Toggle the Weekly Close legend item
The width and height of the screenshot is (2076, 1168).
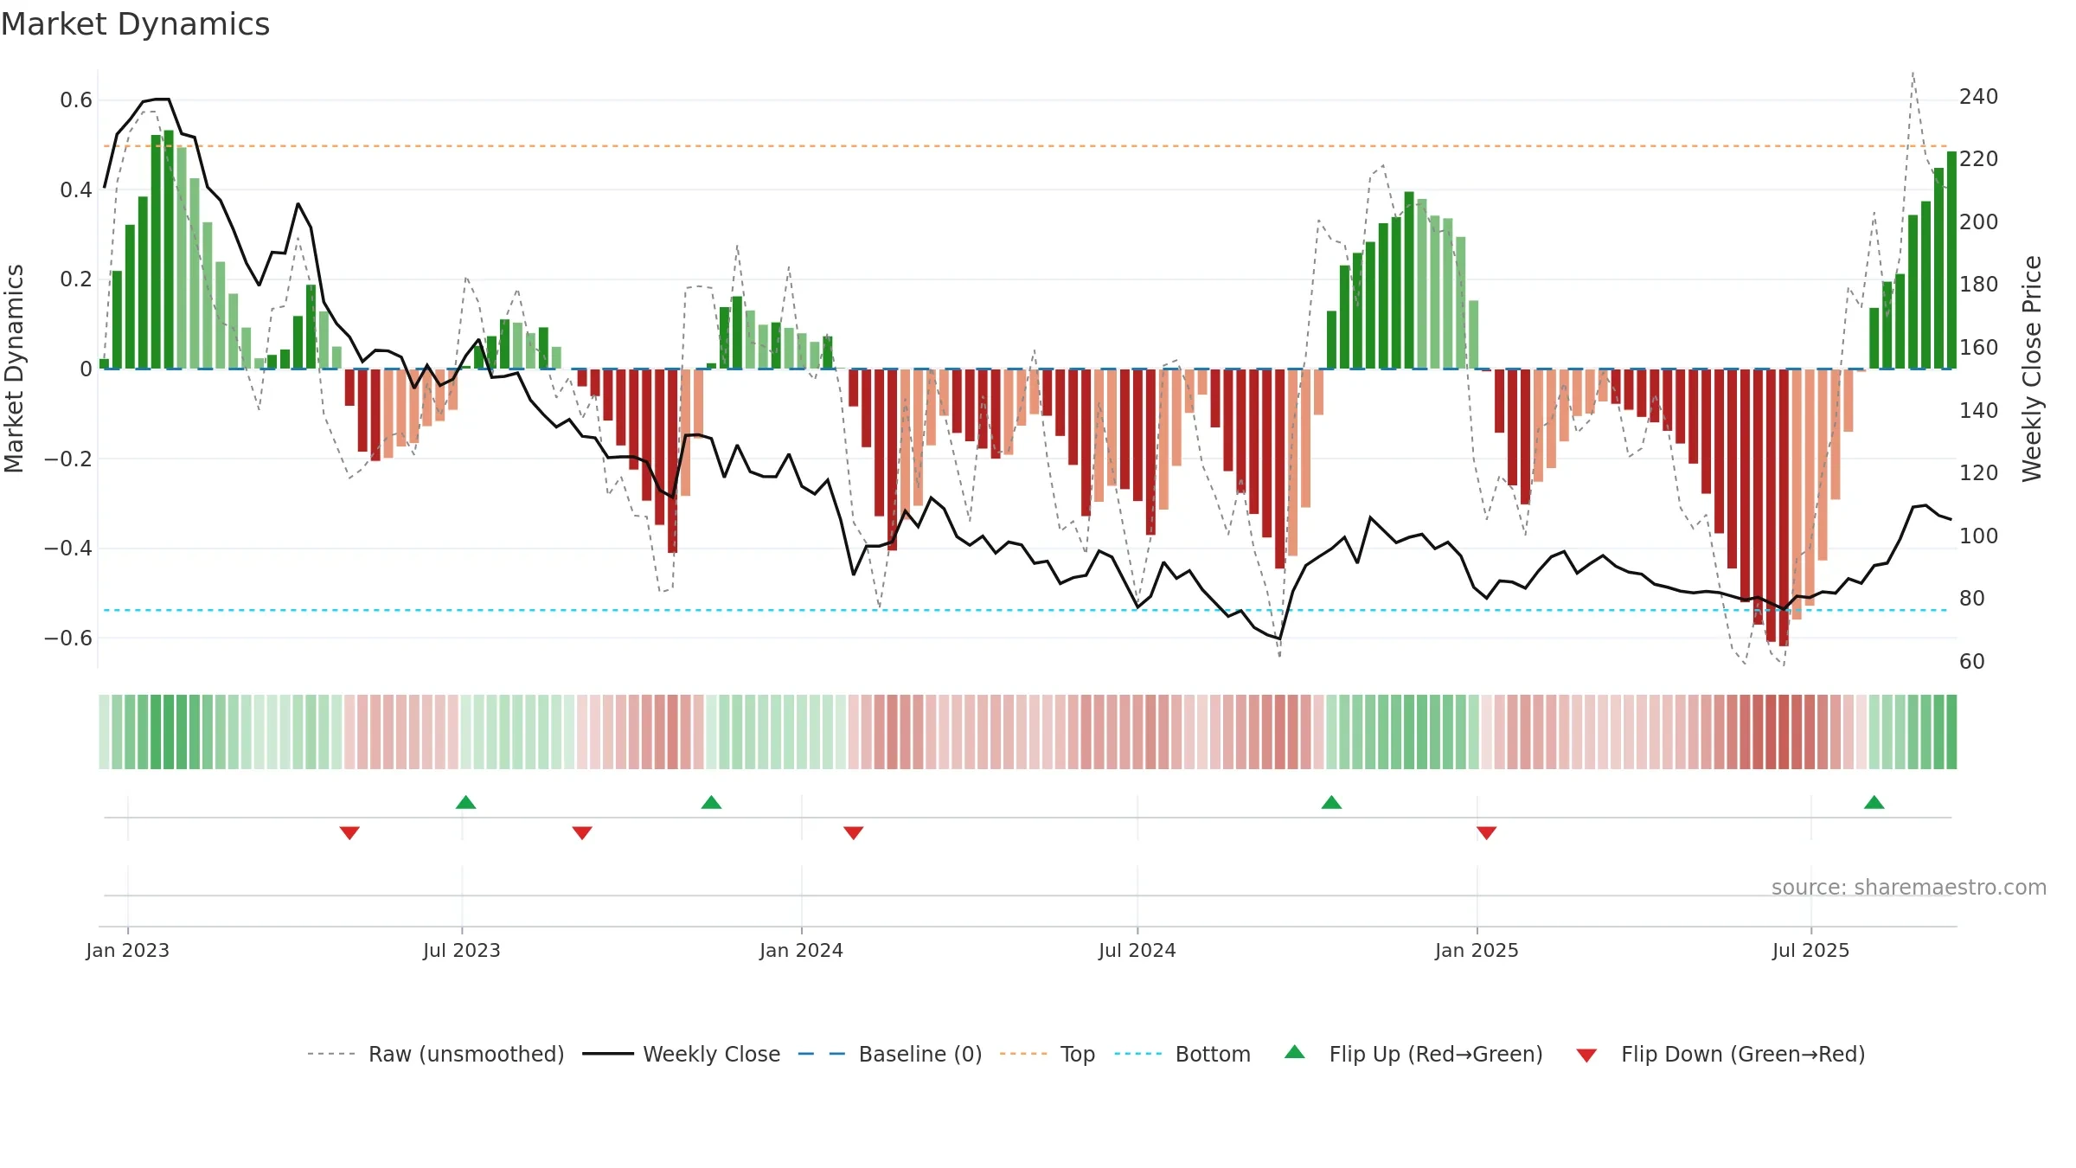[x=682, y=1054]
